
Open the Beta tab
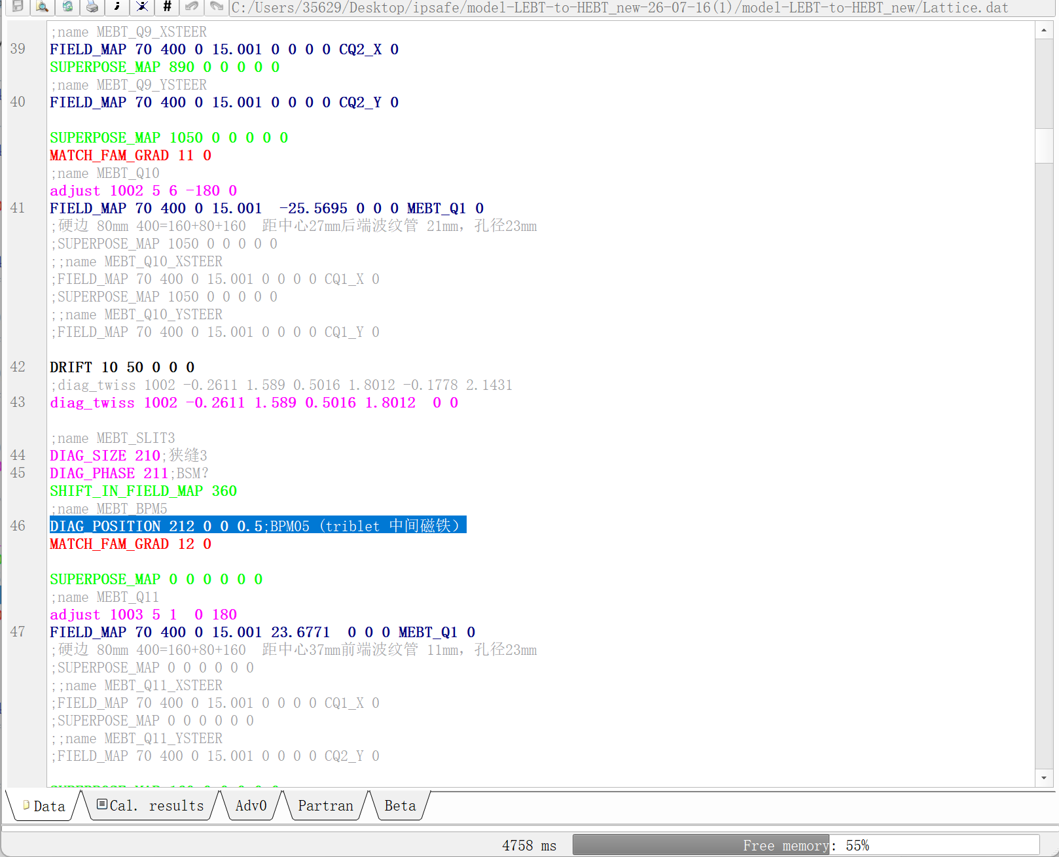point(400,806)
